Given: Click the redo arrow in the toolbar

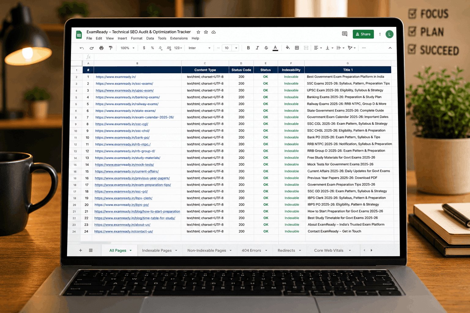Looking at the screenshot, I should click(91, 48).
